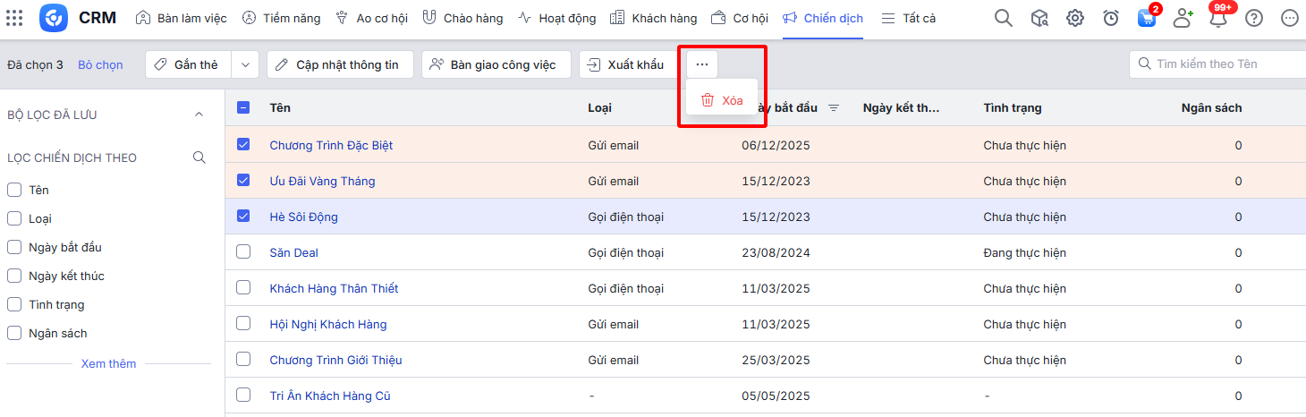Screen dimensions: 1306x417
Task: Enable the Ngày bắt đầu filter checkbox
Action: (14, 247)
